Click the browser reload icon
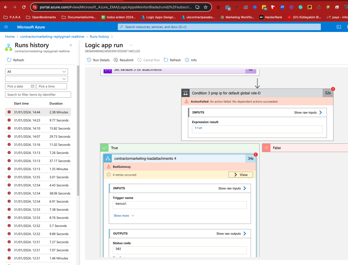The image size is (348, 265). (24, 7)
